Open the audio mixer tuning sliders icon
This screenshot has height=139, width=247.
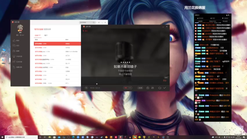153,88
